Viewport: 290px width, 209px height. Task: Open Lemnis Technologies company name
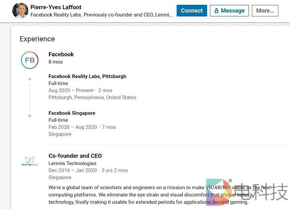pyautogui.click(x=72, y=164)
